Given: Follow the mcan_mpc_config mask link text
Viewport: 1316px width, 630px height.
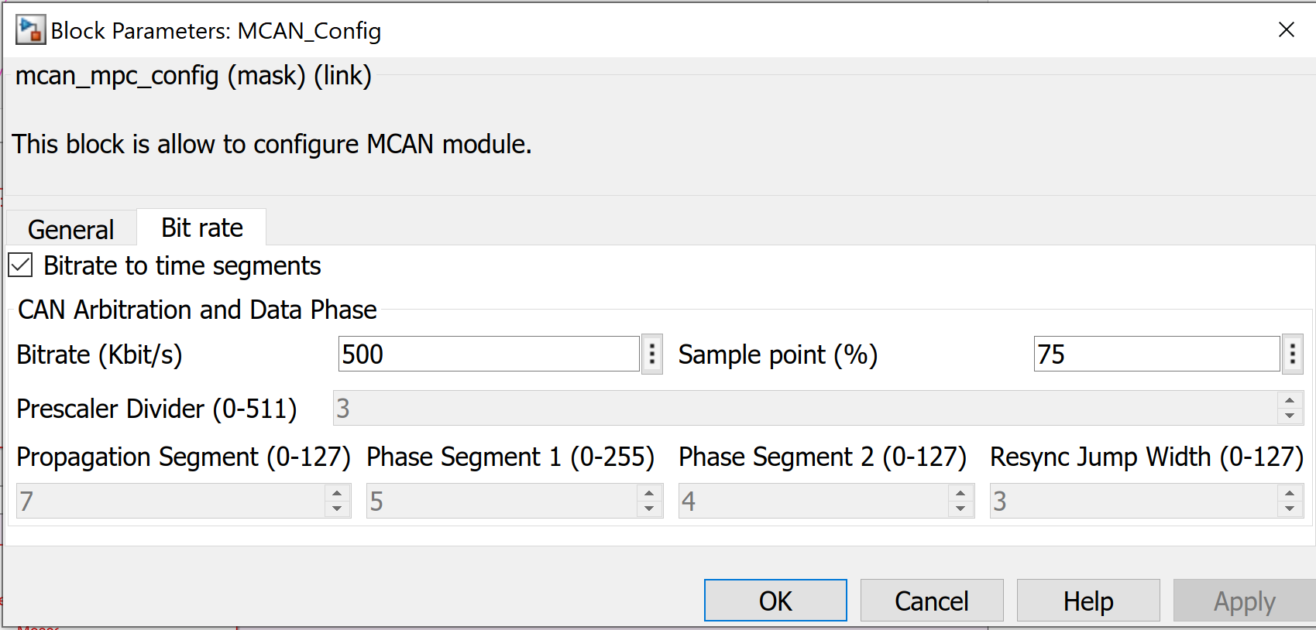Looking at the screenshot, I should click(x=192, y=76).
